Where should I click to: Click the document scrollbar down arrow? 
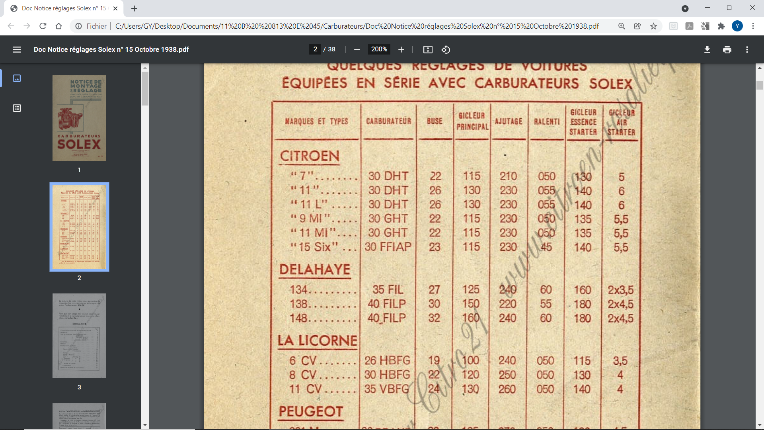tap(760, 425)
